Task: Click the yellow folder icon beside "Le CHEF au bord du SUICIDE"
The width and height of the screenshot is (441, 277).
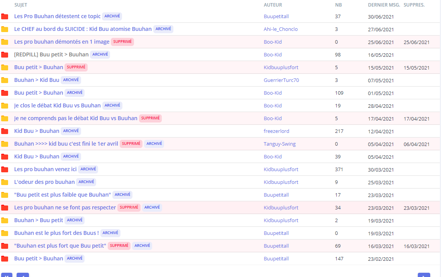Action: coord(5,29)
